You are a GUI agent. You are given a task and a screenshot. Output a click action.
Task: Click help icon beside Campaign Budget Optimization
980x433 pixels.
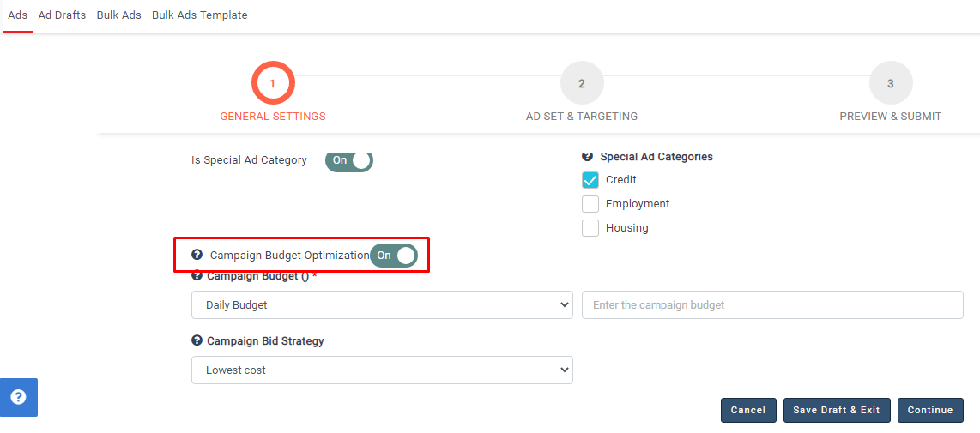pos(197,255)
